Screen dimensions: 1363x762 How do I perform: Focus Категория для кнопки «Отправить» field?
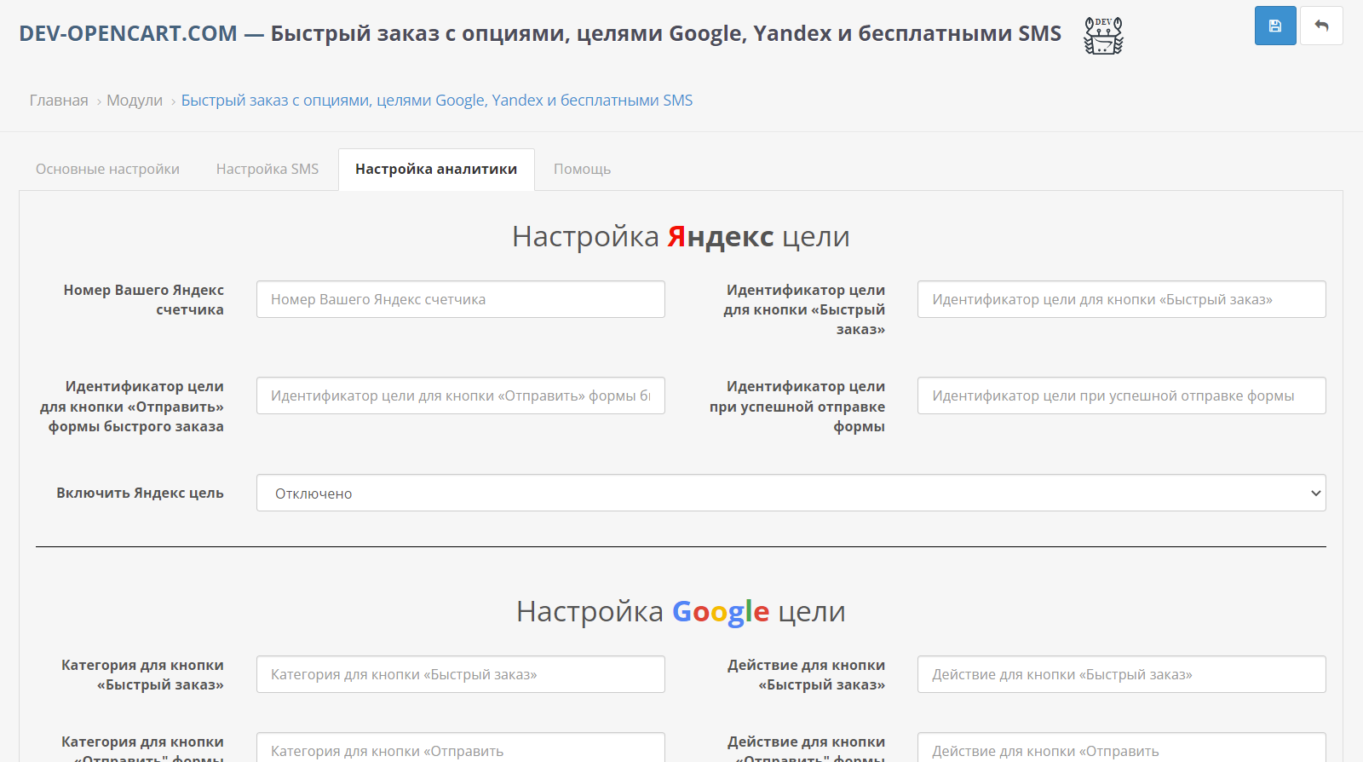461,748
